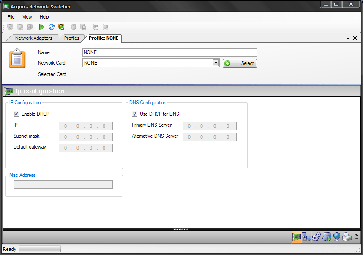363x255 pixels.
Task: Open the View menu
Action: (27, 17)
